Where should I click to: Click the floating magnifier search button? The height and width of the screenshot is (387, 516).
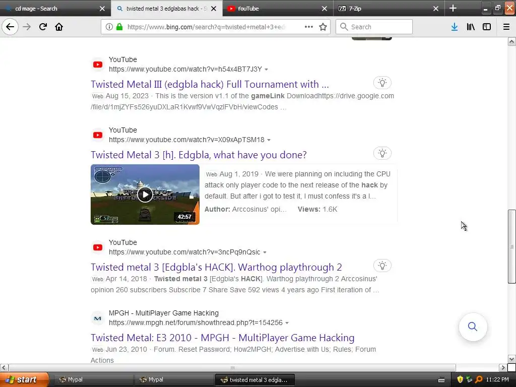(x=473, y=327)
